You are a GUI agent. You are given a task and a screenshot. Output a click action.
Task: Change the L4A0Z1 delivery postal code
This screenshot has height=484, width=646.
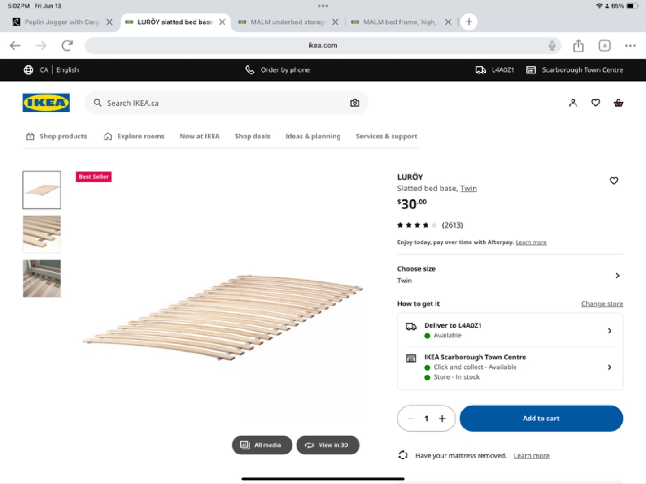tap(494, 70)
